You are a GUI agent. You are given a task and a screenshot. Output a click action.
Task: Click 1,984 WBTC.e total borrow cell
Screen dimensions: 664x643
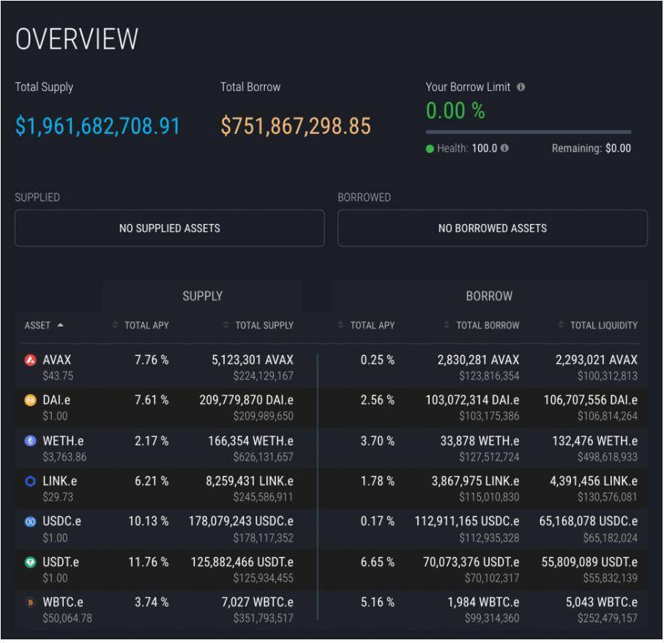pyautogui.click(x=483, y=602)
